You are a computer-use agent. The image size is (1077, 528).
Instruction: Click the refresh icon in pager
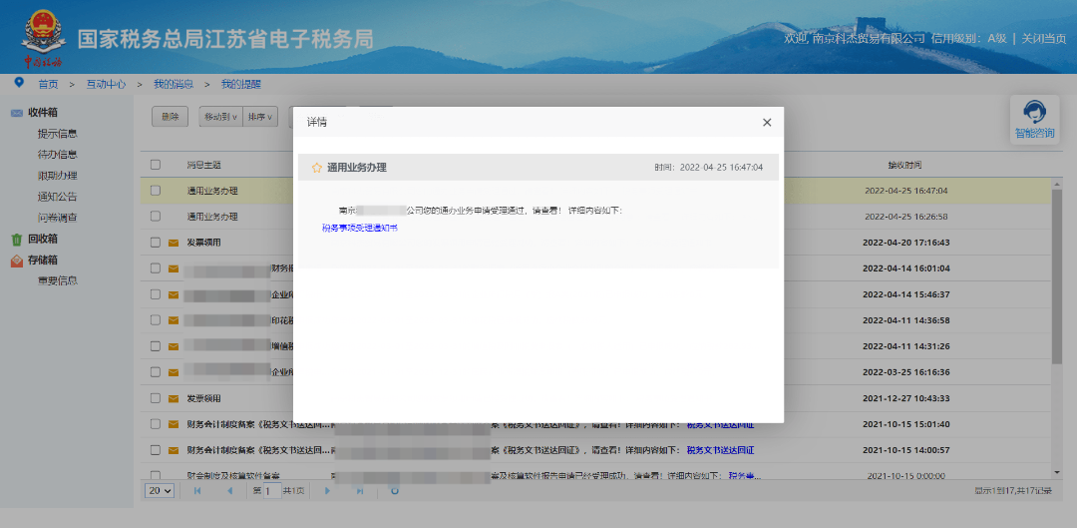coord(395,491)
